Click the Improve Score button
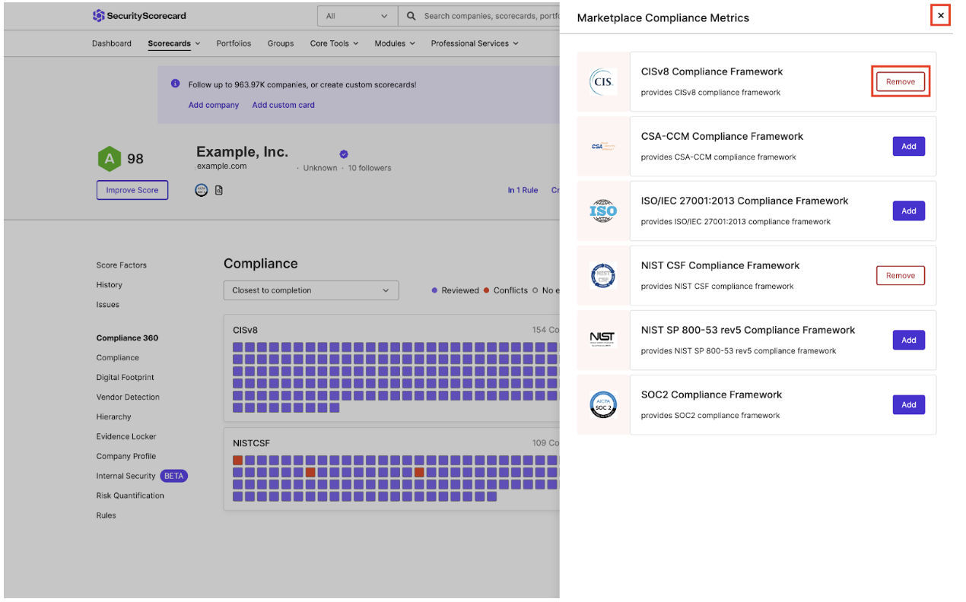Viewport: 966px width, 602px height. [x=132, y=190]
